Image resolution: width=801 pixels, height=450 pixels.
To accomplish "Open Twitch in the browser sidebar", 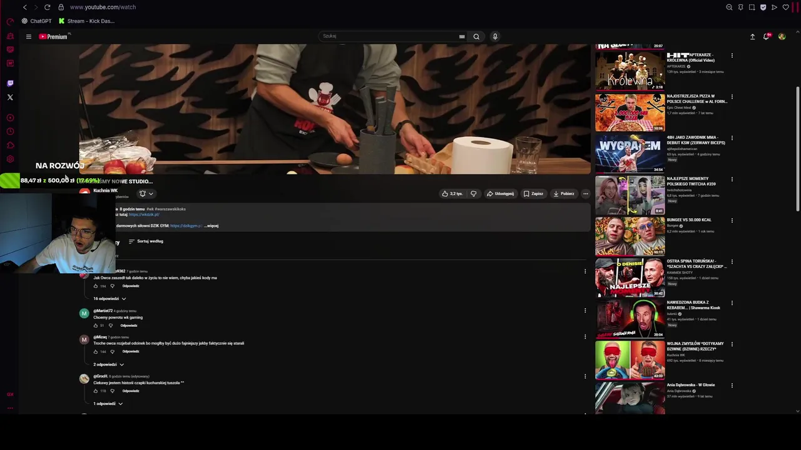I will tap(10, 83).
